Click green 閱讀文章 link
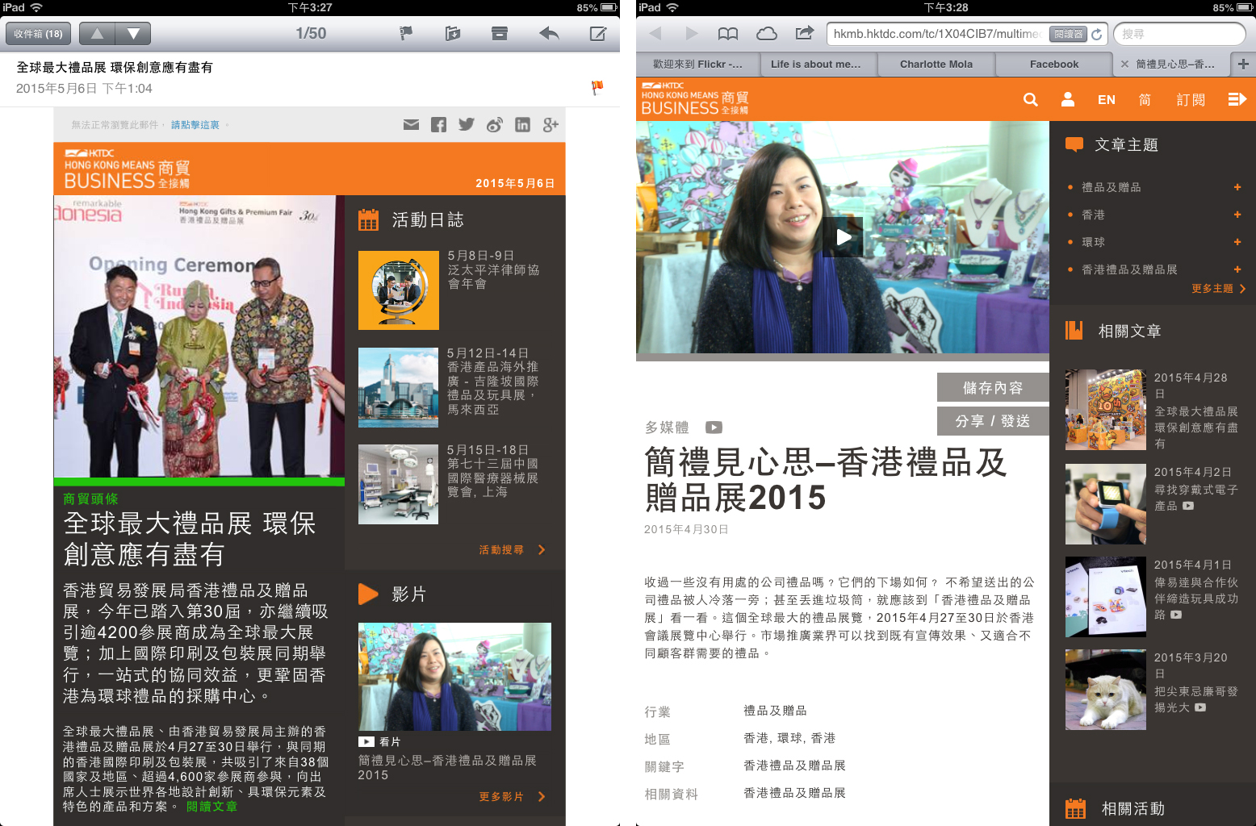The image size is (1256, 826). coord(211,807)
